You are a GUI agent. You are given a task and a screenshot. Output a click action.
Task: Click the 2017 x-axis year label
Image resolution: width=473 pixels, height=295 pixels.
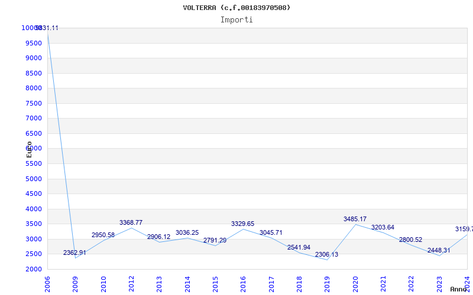(271, 284)
